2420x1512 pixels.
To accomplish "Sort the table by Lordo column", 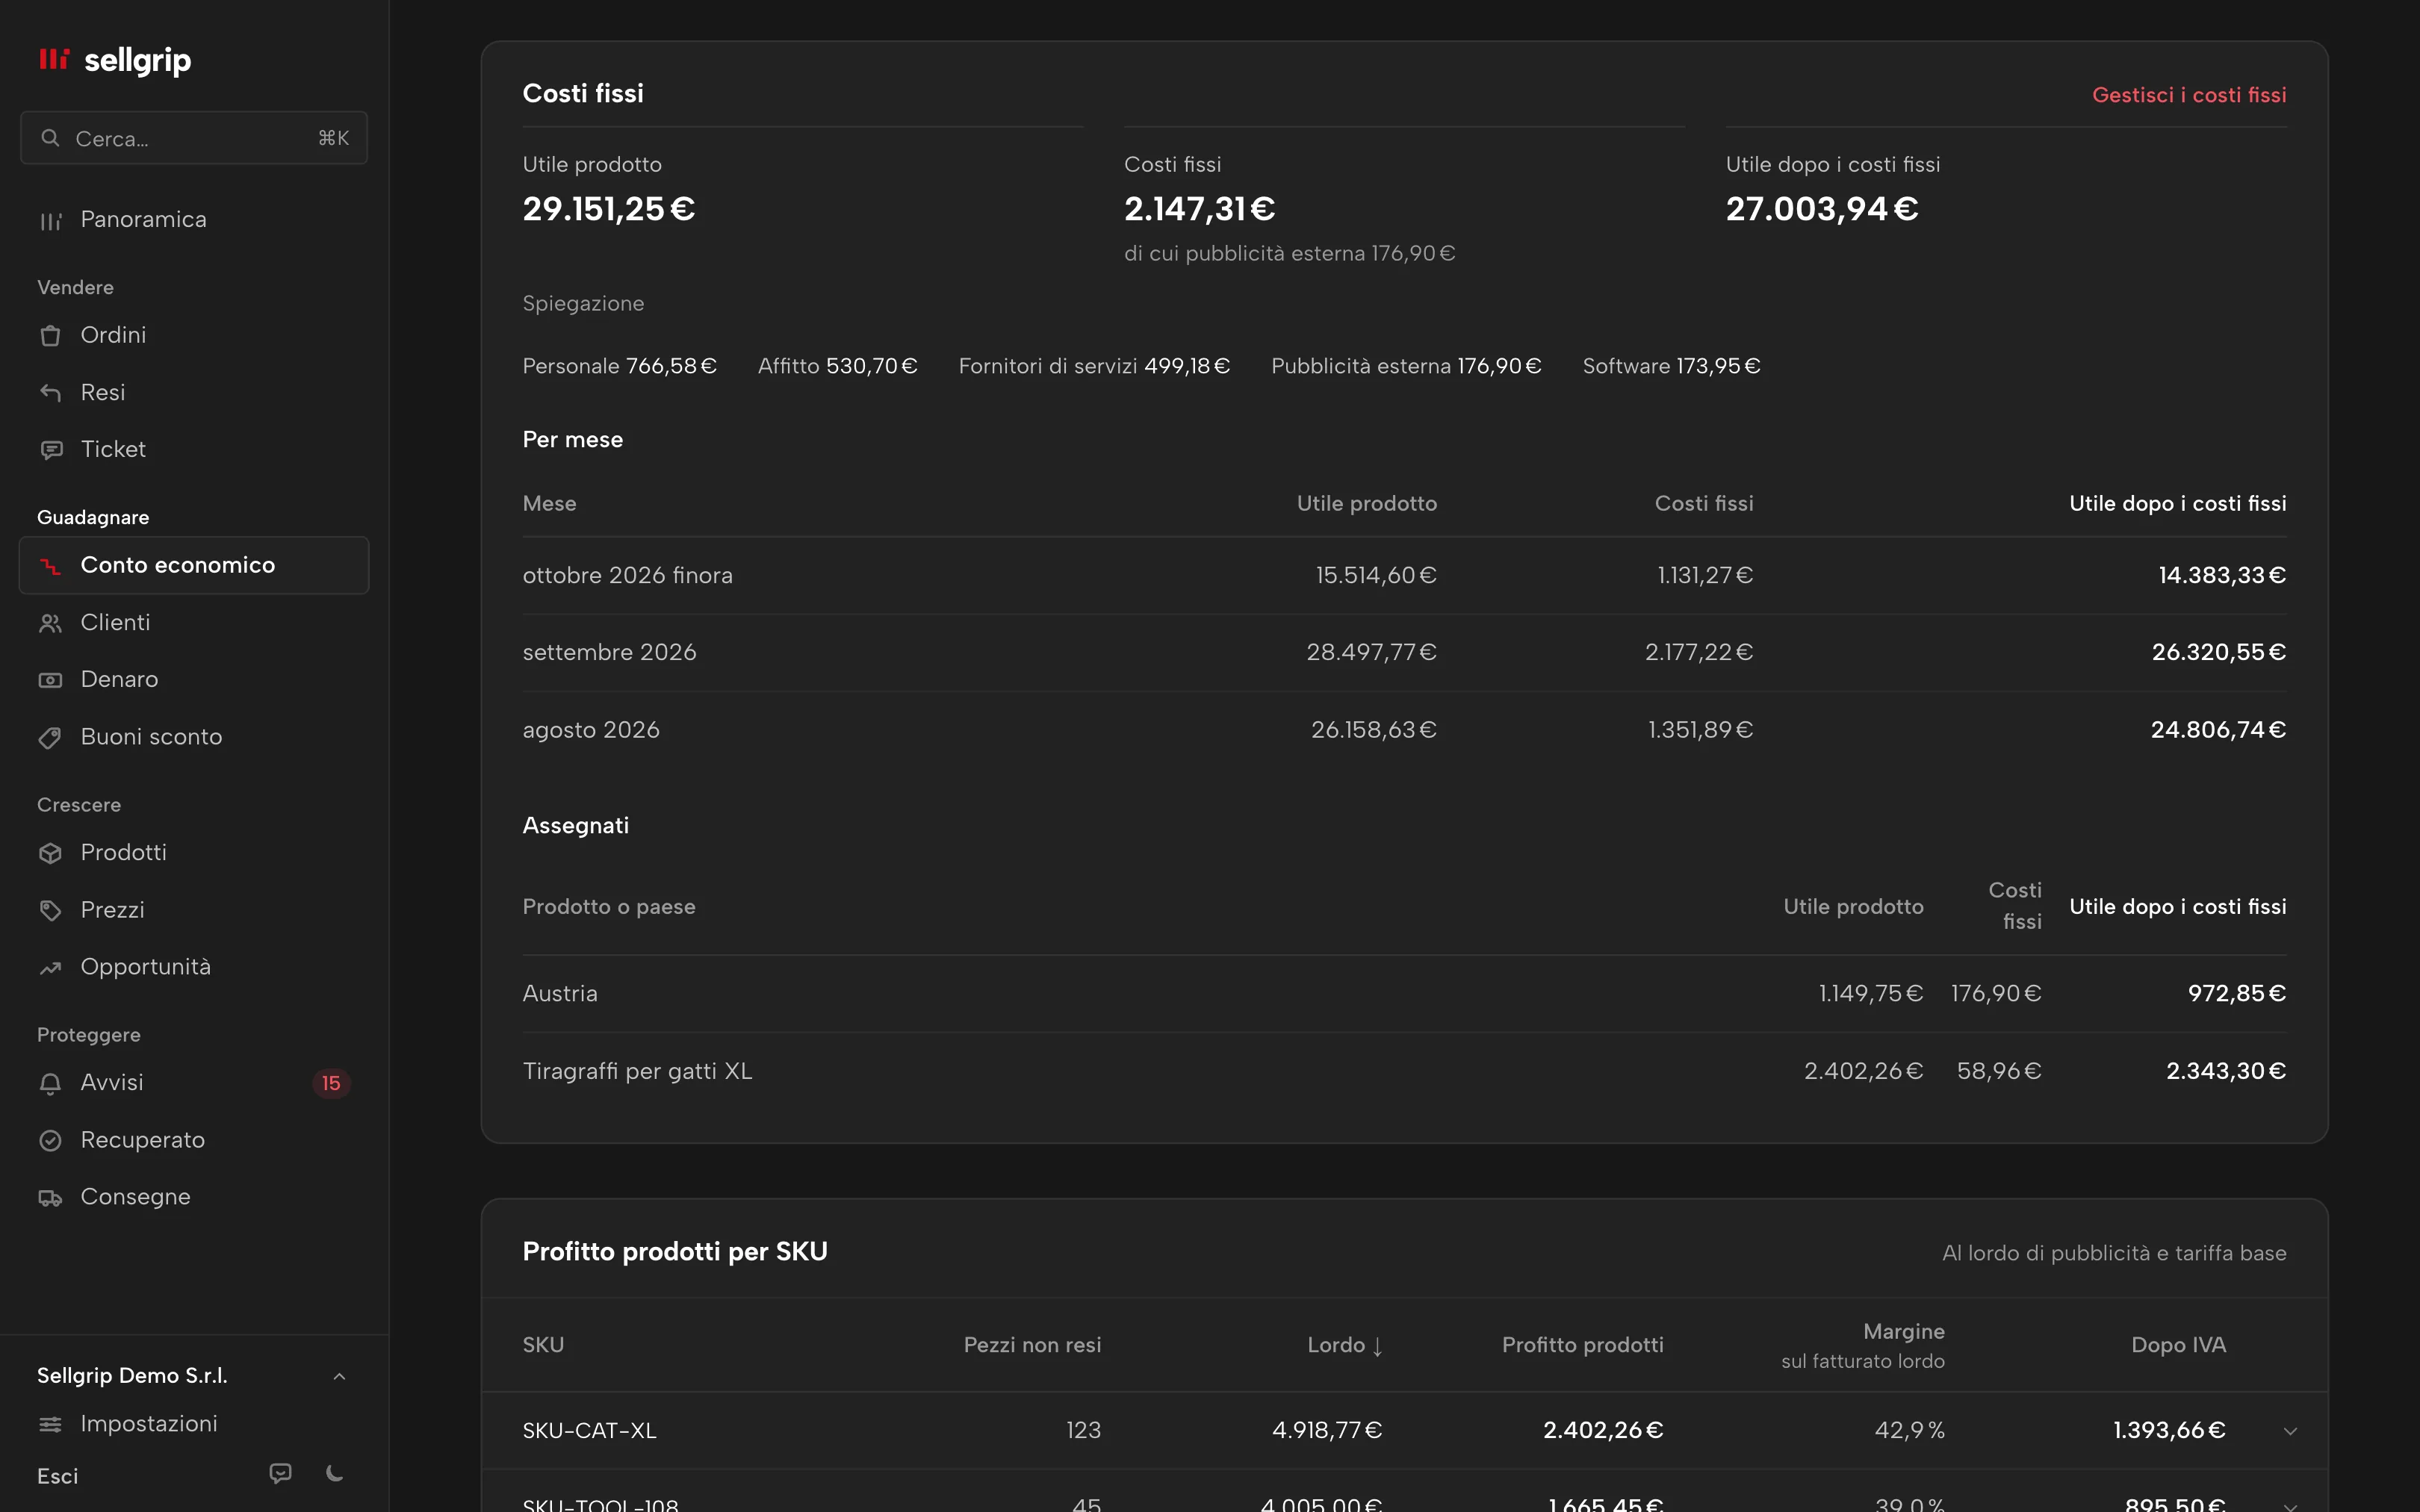I will click(1344, 1345).
